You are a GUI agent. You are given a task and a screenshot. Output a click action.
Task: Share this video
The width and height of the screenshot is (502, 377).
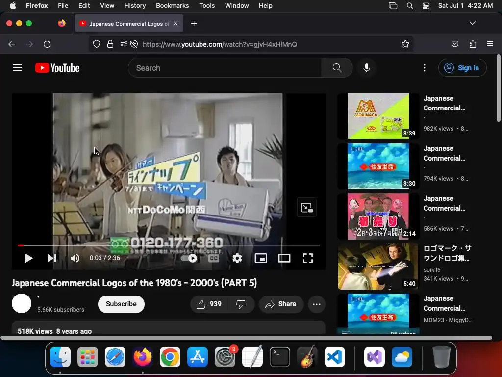click(x=281, y=304)
